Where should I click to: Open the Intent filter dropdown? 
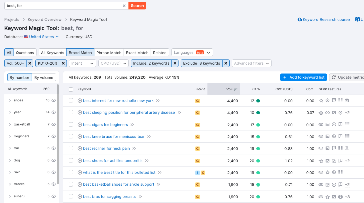(83, 63)
